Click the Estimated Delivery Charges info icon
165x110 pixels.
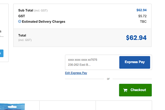tap(20, 21)
